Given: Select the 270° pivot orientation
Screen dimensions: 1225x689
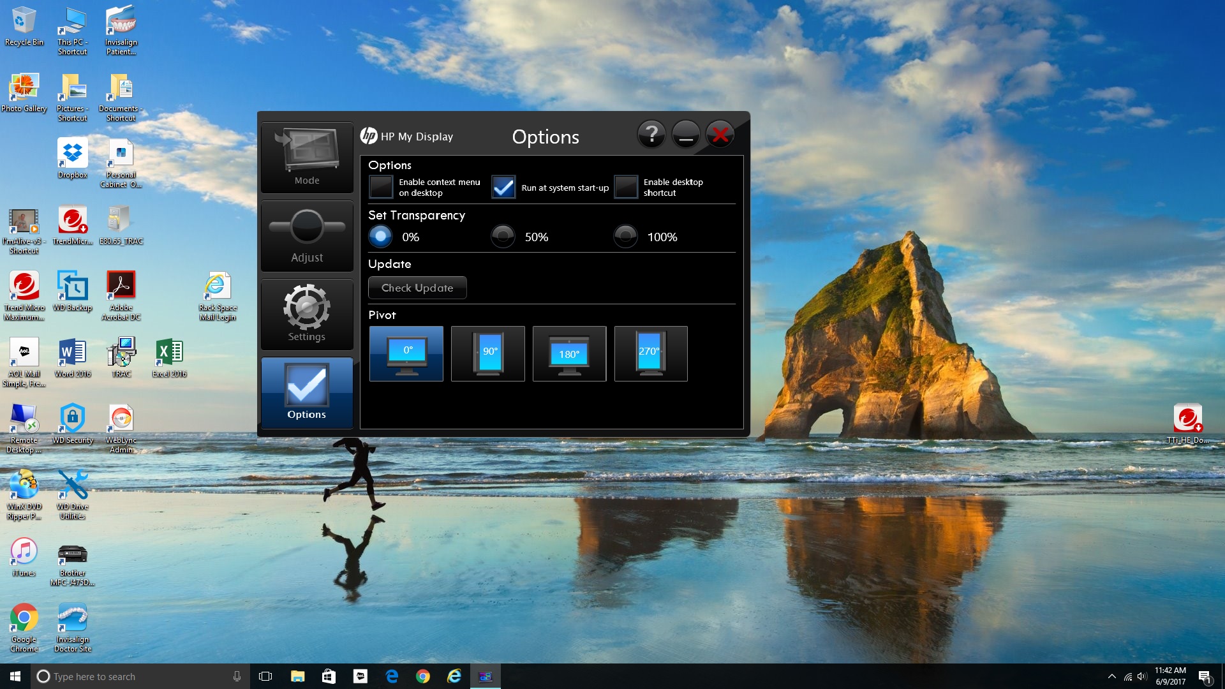Looking at the screenshot, I should point(651,353).
